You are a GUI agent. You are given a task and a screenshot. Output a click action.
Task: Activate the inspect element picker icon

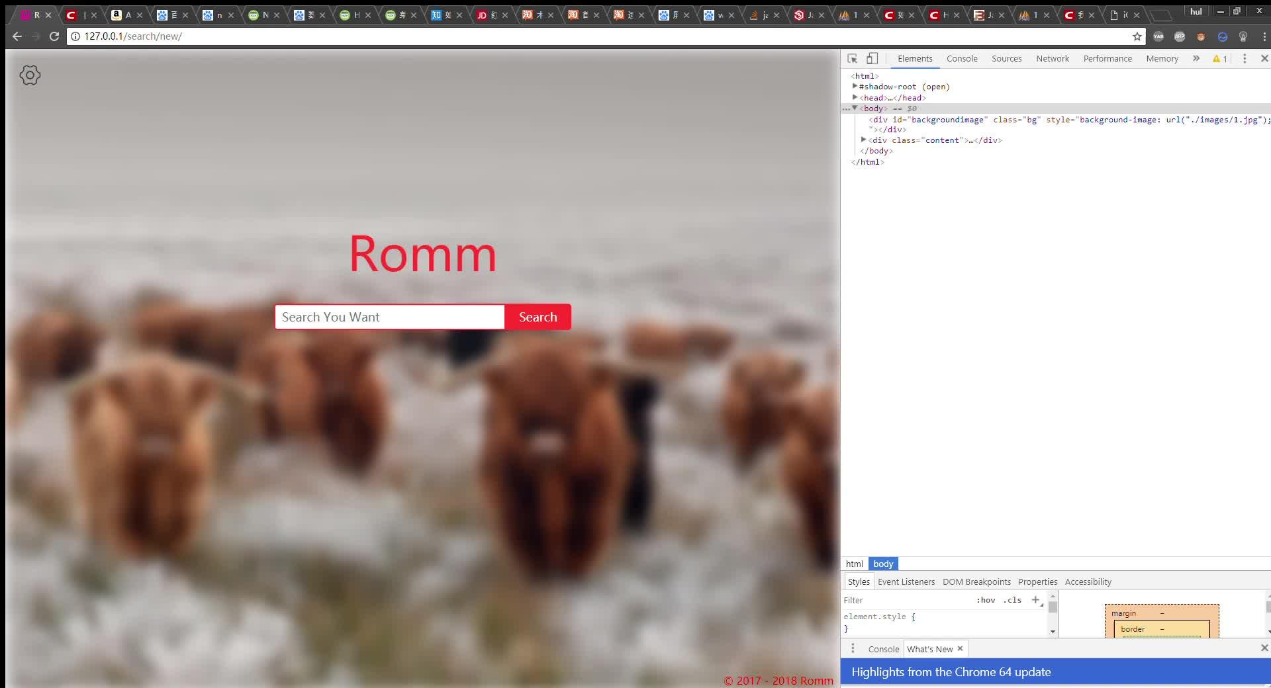853,58
